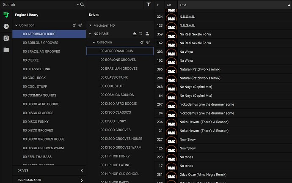292x183 pixels.
Task: Add smart crate in Engine Library Collection
Action: point(74,25)
